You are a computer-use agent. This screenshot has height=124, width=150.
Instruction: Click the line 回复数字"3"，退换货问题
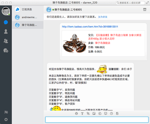(63, 97)
